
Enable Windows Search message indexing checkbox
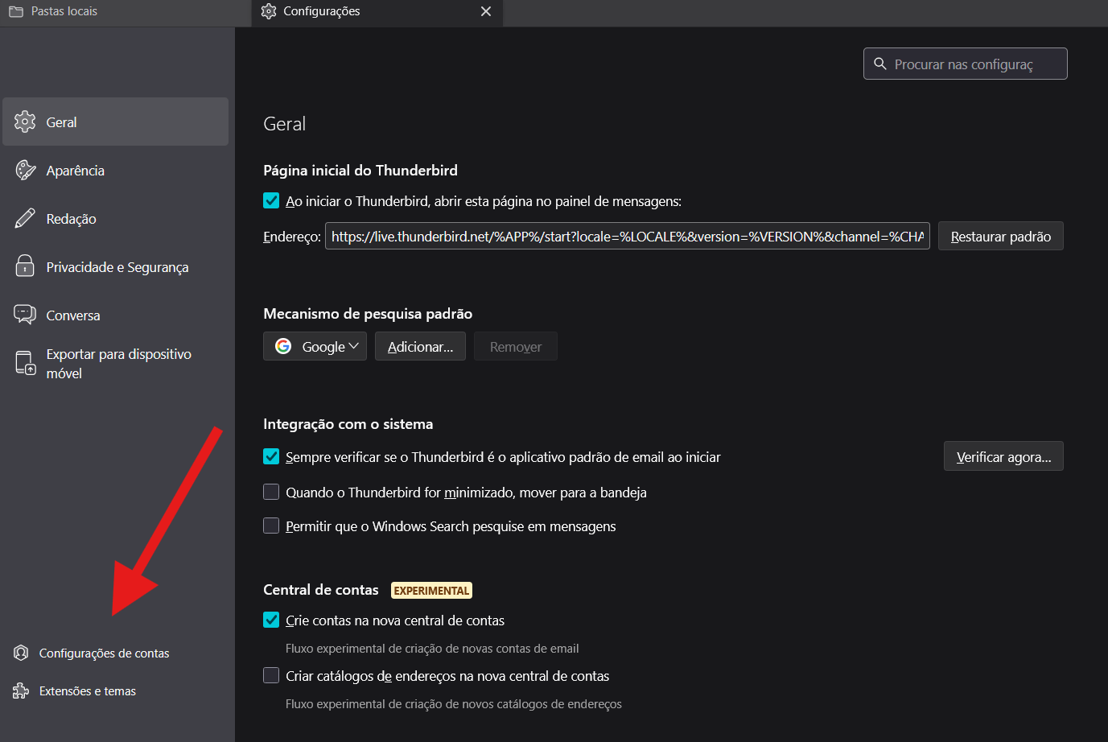coord(271,526)
